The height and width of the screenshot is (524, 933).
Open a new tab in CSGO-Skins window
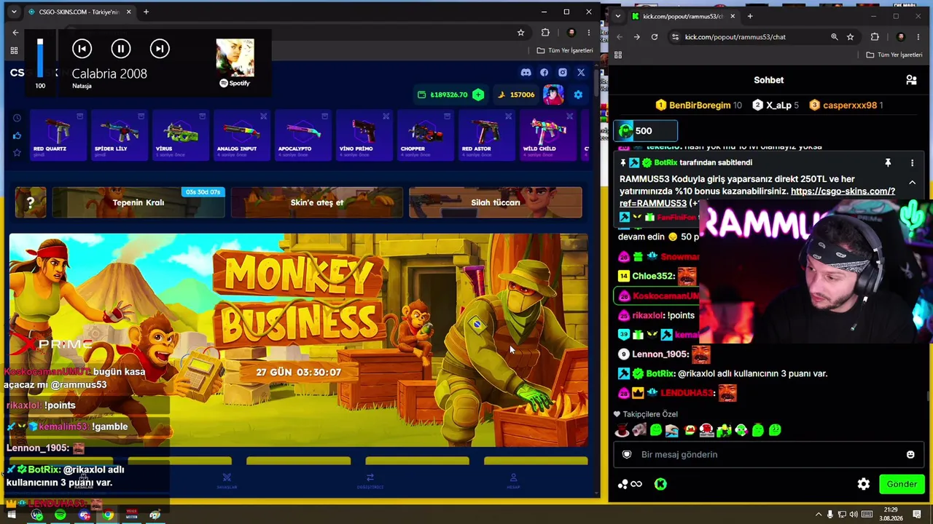(x=146, y=12)
